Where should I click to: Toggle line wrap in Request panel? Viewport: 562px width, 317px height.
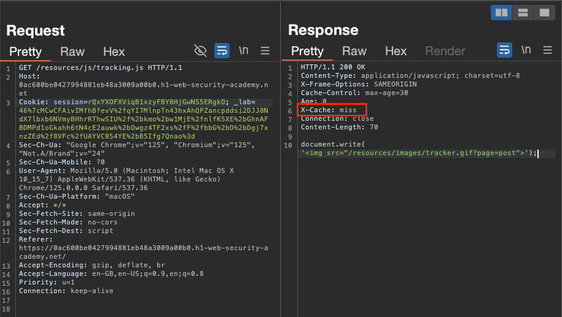[x=222, y=51]
